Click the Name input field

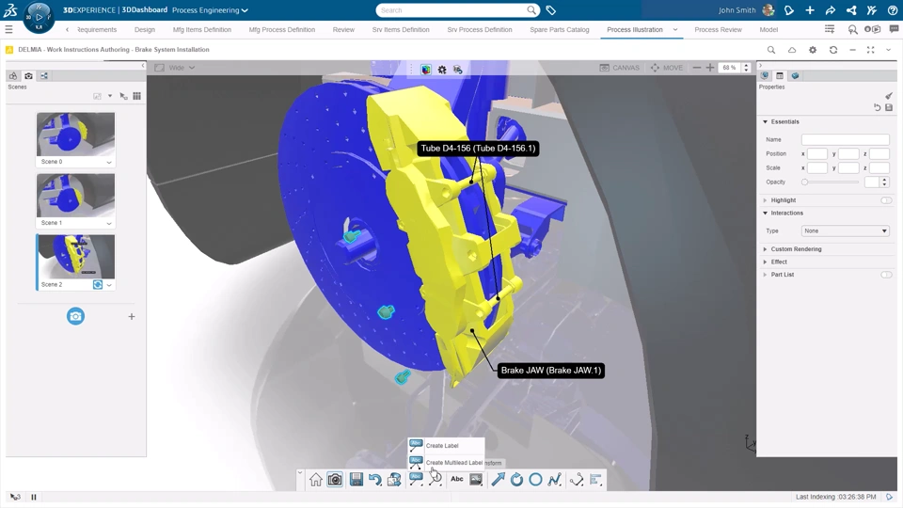coord(846,139)
